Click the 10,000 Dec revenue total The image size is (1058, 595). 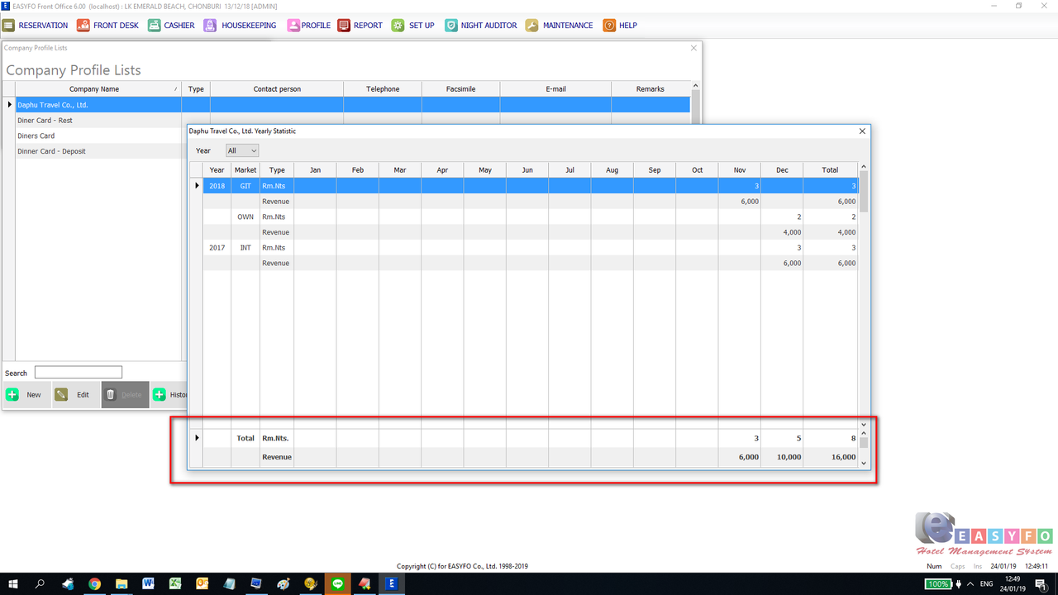click(782, 457)
